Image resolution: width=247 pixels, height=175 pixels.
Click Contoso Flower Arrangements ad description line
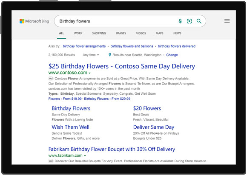(122, 79)
